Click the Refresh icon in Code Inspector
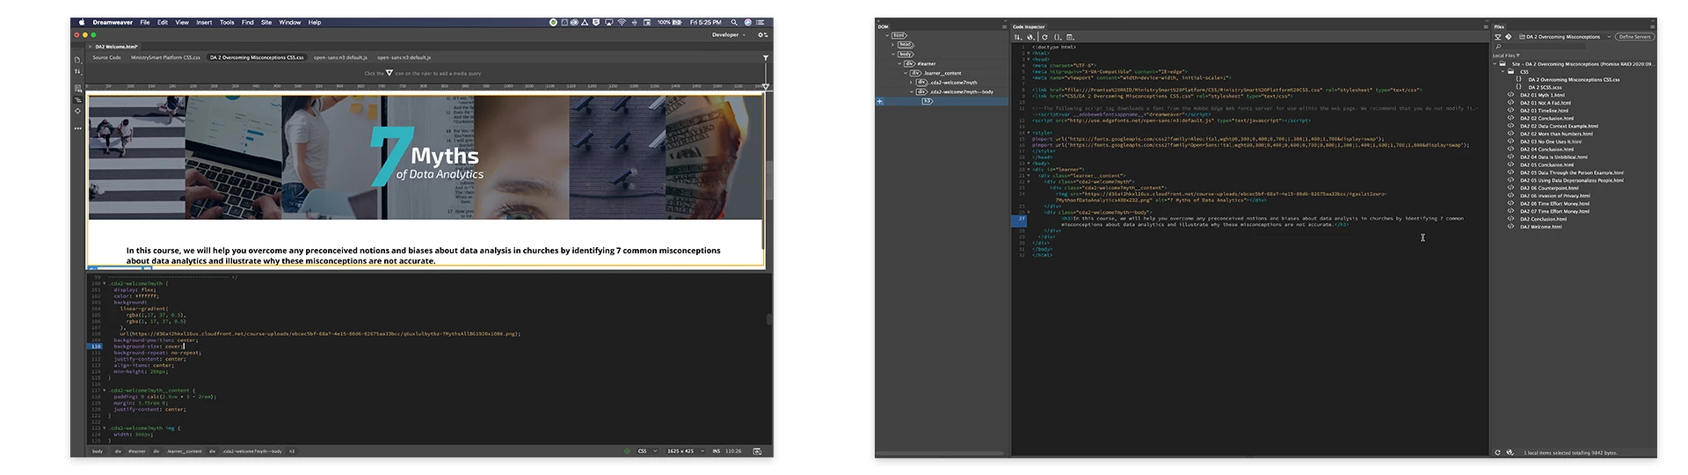The image size is (1688, 475). click(x=1044, y=37)
